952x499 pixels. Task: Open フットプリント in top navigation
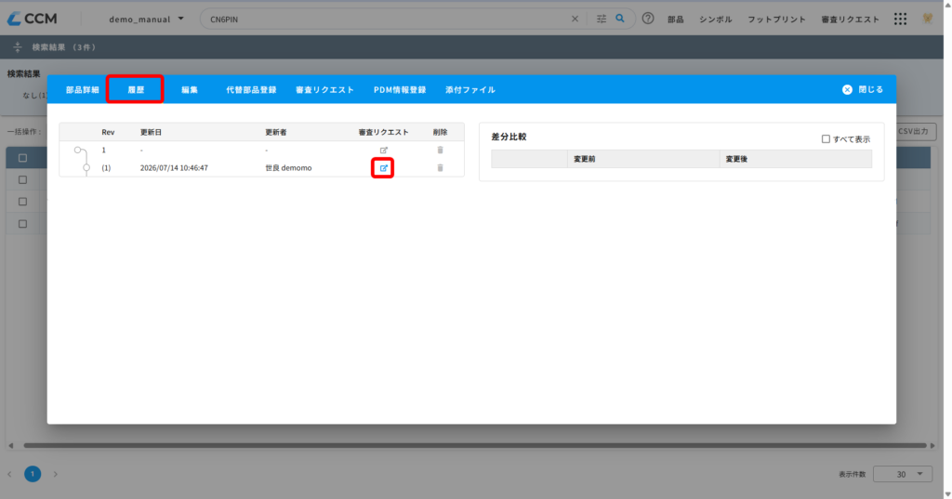click(x=776, y=20)
